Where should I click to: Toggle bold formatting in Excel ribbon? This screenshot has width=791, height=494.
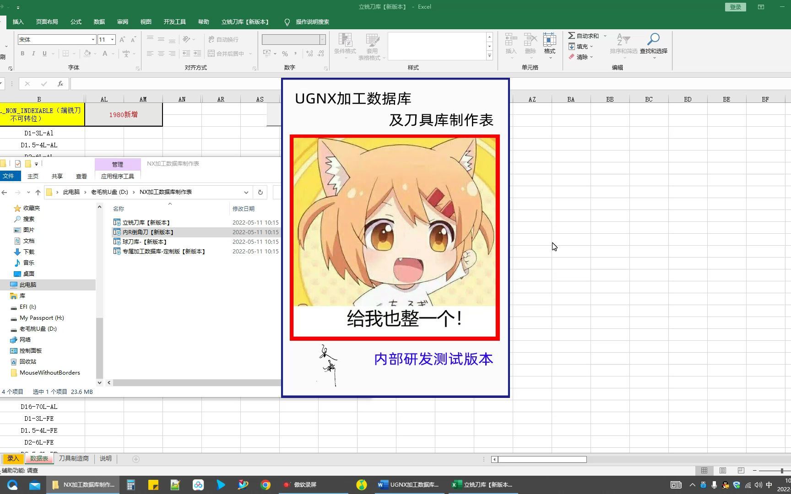[22, 54]
